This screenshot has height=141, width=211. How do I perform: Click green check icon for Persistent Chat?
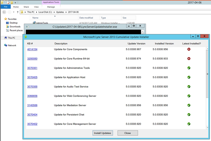[x=189, y=115]
